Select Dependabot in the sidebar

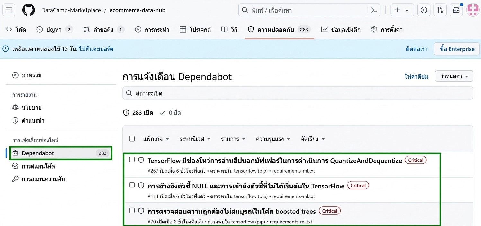pos(61,153)
